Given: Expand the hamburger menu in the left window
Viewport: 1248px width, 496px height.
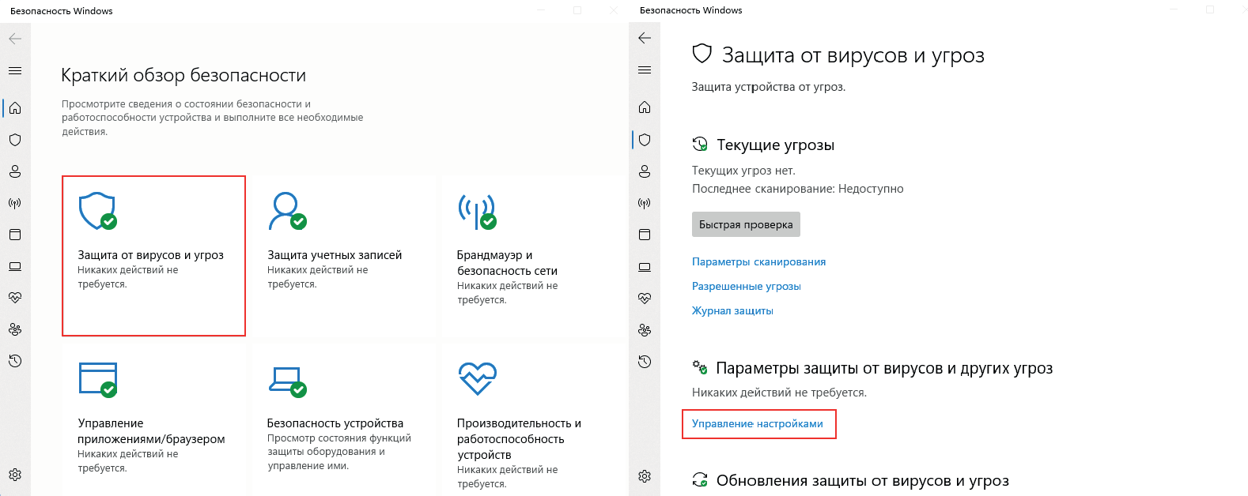Looking at the screenshot, I should point(15,70).
